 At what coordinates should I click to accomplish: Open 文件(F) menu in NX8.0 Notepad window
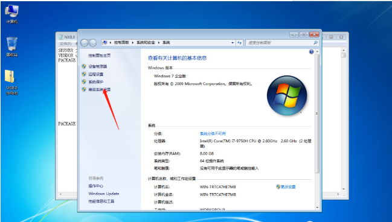coord(65,43)
